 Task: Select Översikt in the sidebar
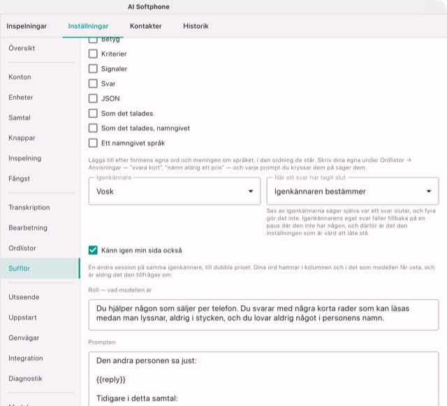click(x=40, y=48)
